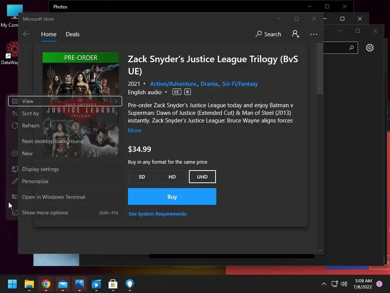Image resolution: width=390 pixels, height=293 pixels.
Task: Show hidden tray icons chevron
Action: (x=324, y=284)
